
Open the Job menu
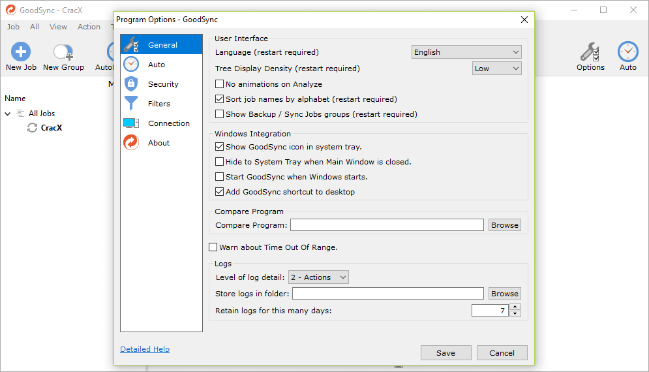click(x=13, y=27)
